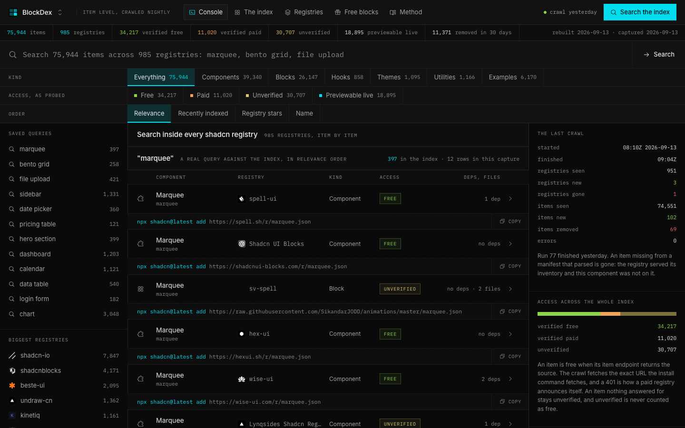This screenshot has height=428, width=685.
Task: Click the wise-ui lotus registry icon
Action: [242, 379]
